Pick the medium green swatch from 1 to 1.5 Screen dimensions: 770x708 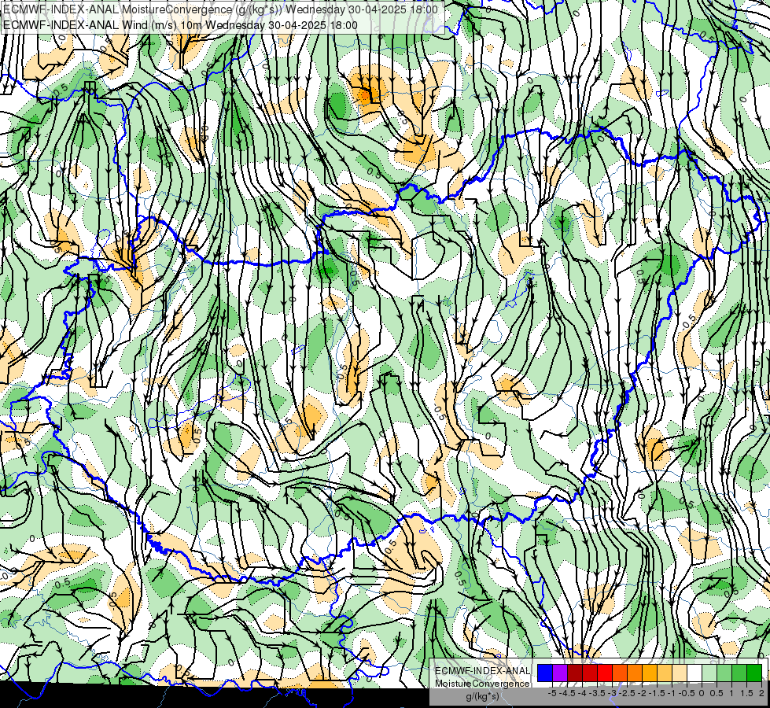coord(739,673)
